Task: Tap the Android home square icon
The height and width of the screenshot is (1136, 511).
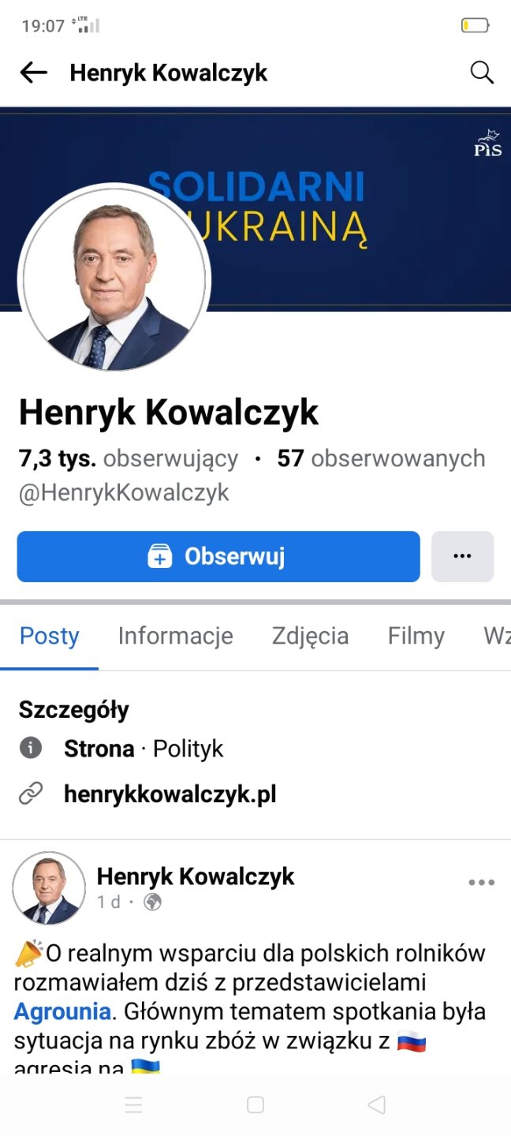Action: pyautogui.click(x=255, y=1105)
